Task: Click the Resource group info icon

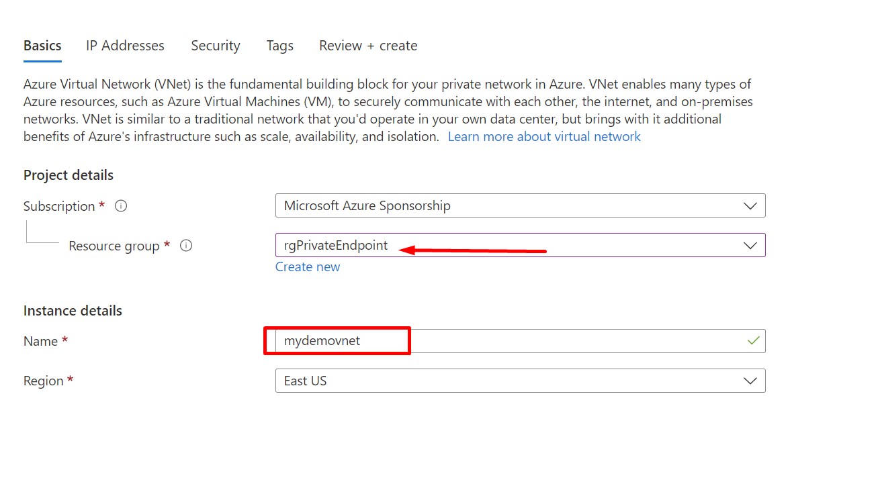Action: click(187, 246)
